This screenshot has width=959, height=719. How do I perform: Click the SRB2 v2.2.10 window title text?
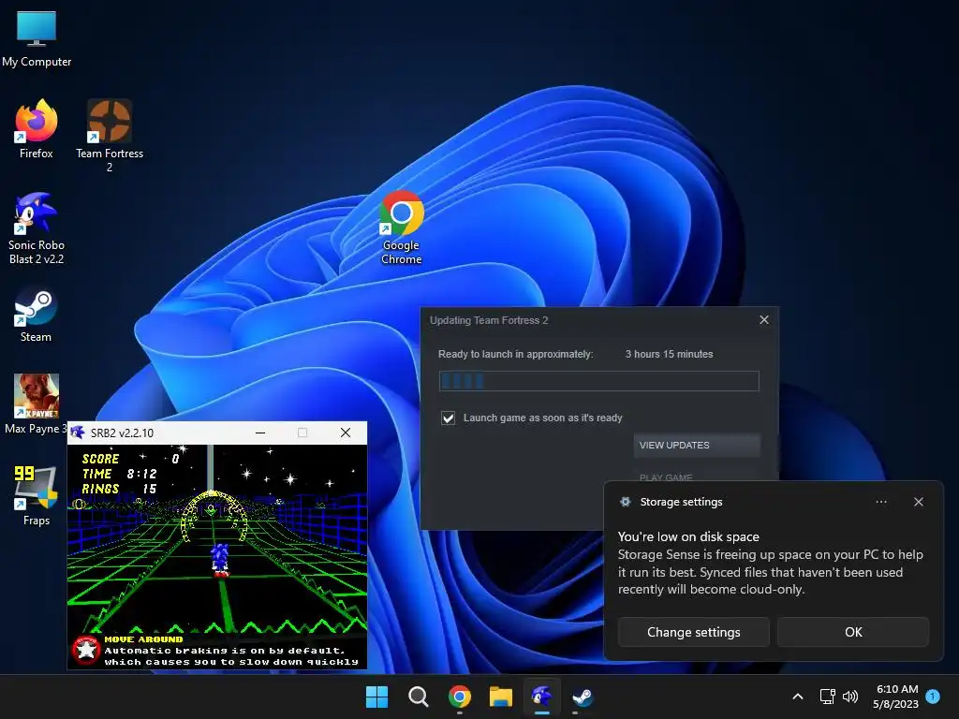tap(122, 433)
